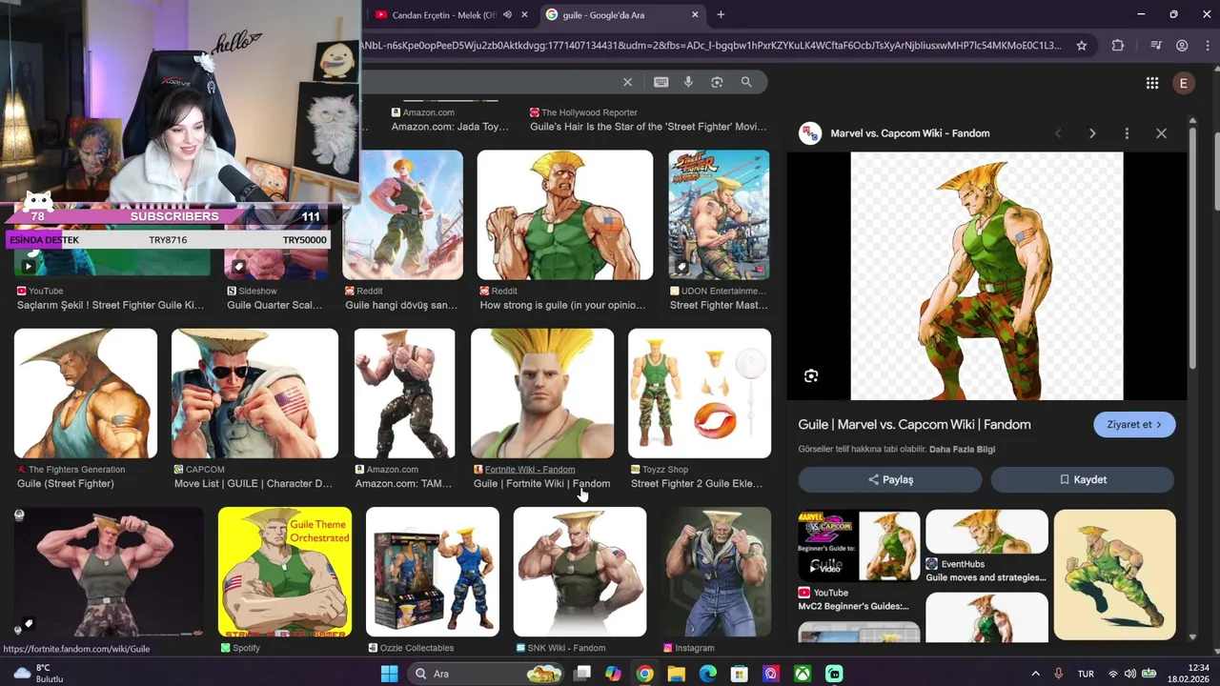Click the taskbar Ara search box

coord(488,674)
